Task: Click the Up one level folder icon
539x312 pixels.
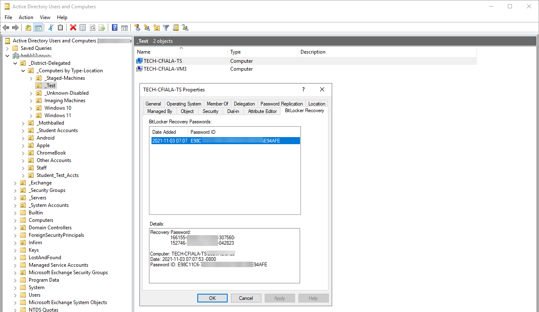Action: pyautogui.click(x=27, y=27)
